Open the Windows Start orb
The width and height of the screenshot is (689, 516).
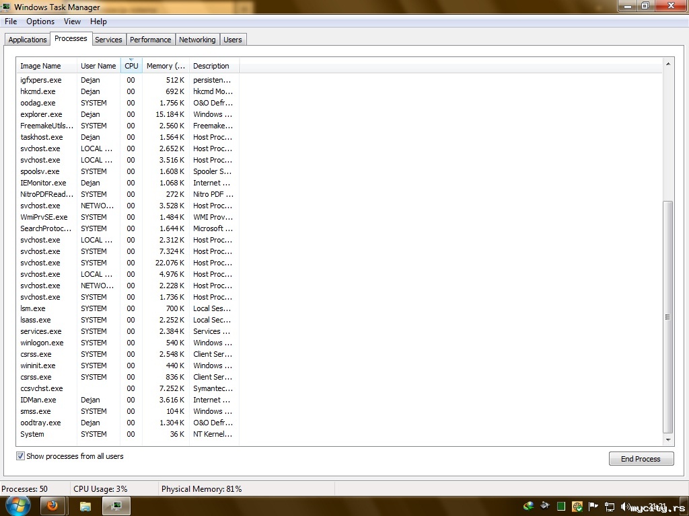[17, 506]
